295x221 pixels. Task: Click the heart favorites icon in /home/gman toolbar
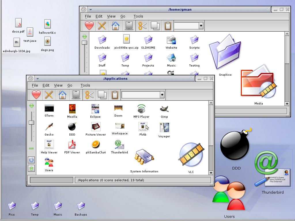click(x=89, y=26)
